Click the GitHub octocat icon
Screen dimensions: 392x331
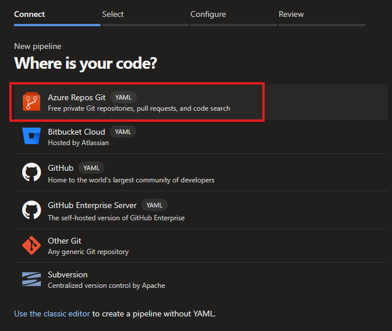point(31,173)
